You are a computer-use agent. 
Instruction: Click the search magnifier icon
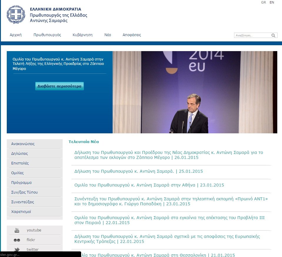[273, 36]
